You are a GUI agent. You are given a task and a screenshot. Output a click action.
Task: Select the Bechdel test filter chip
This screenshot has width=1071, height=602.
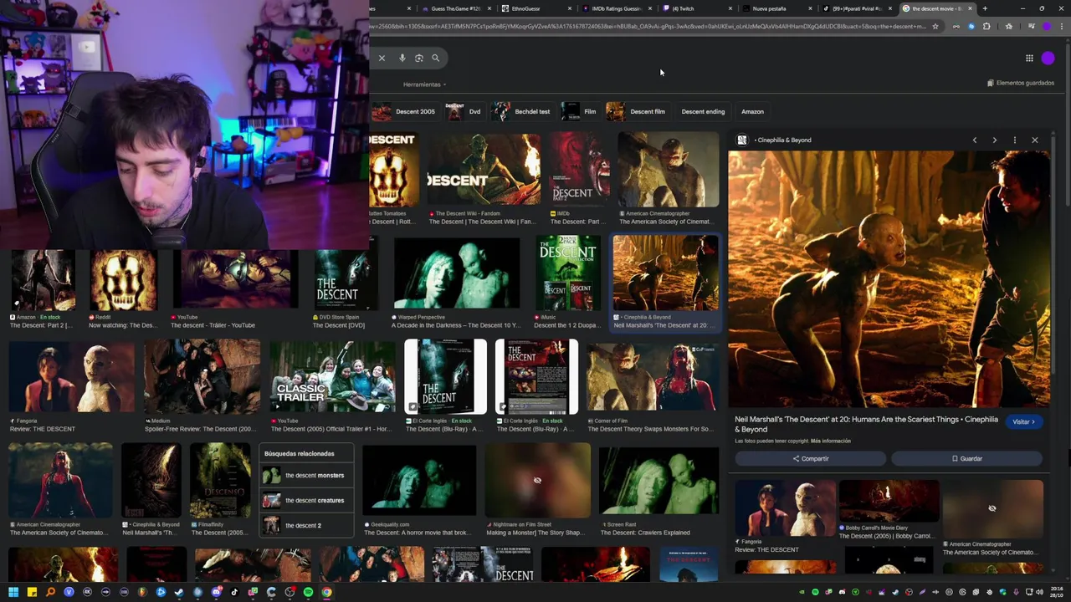tap(522, 111)
